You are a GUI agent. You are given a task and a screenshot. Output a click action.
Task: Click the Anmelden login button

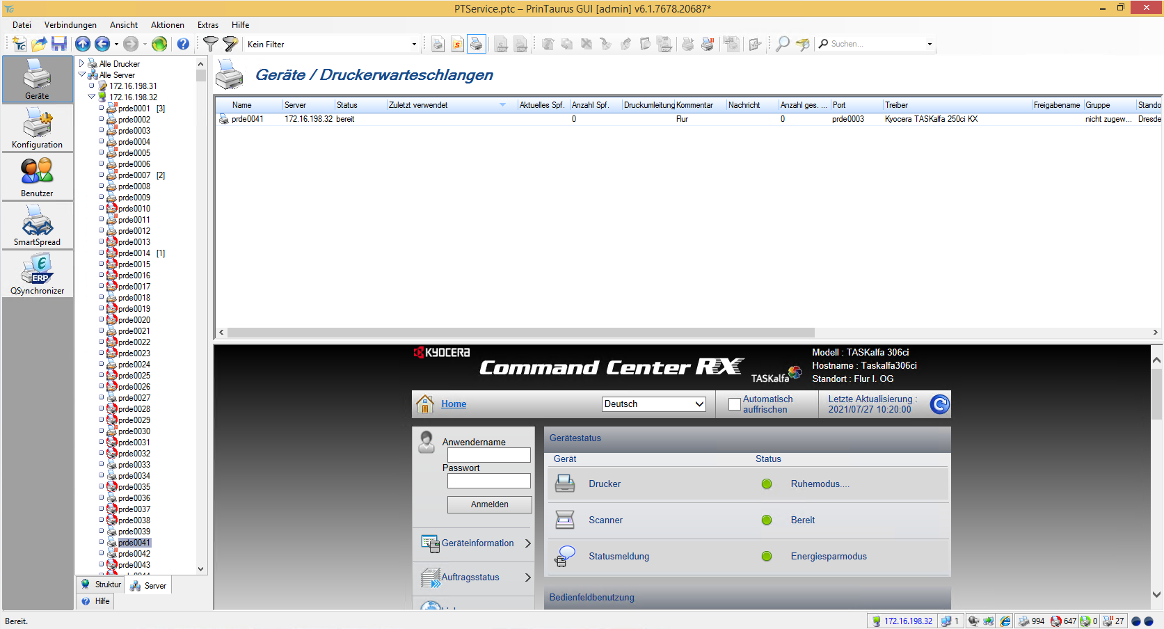(490, 504)
